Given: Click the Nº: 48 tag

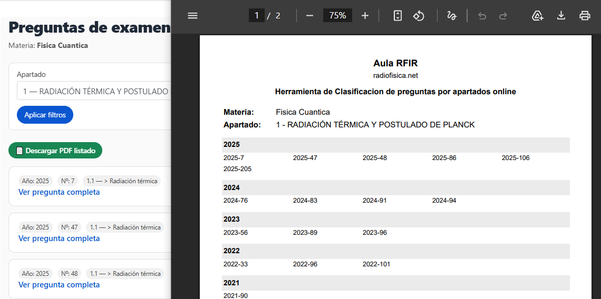Looking at the screenshot, I should [x=70, y=274].
